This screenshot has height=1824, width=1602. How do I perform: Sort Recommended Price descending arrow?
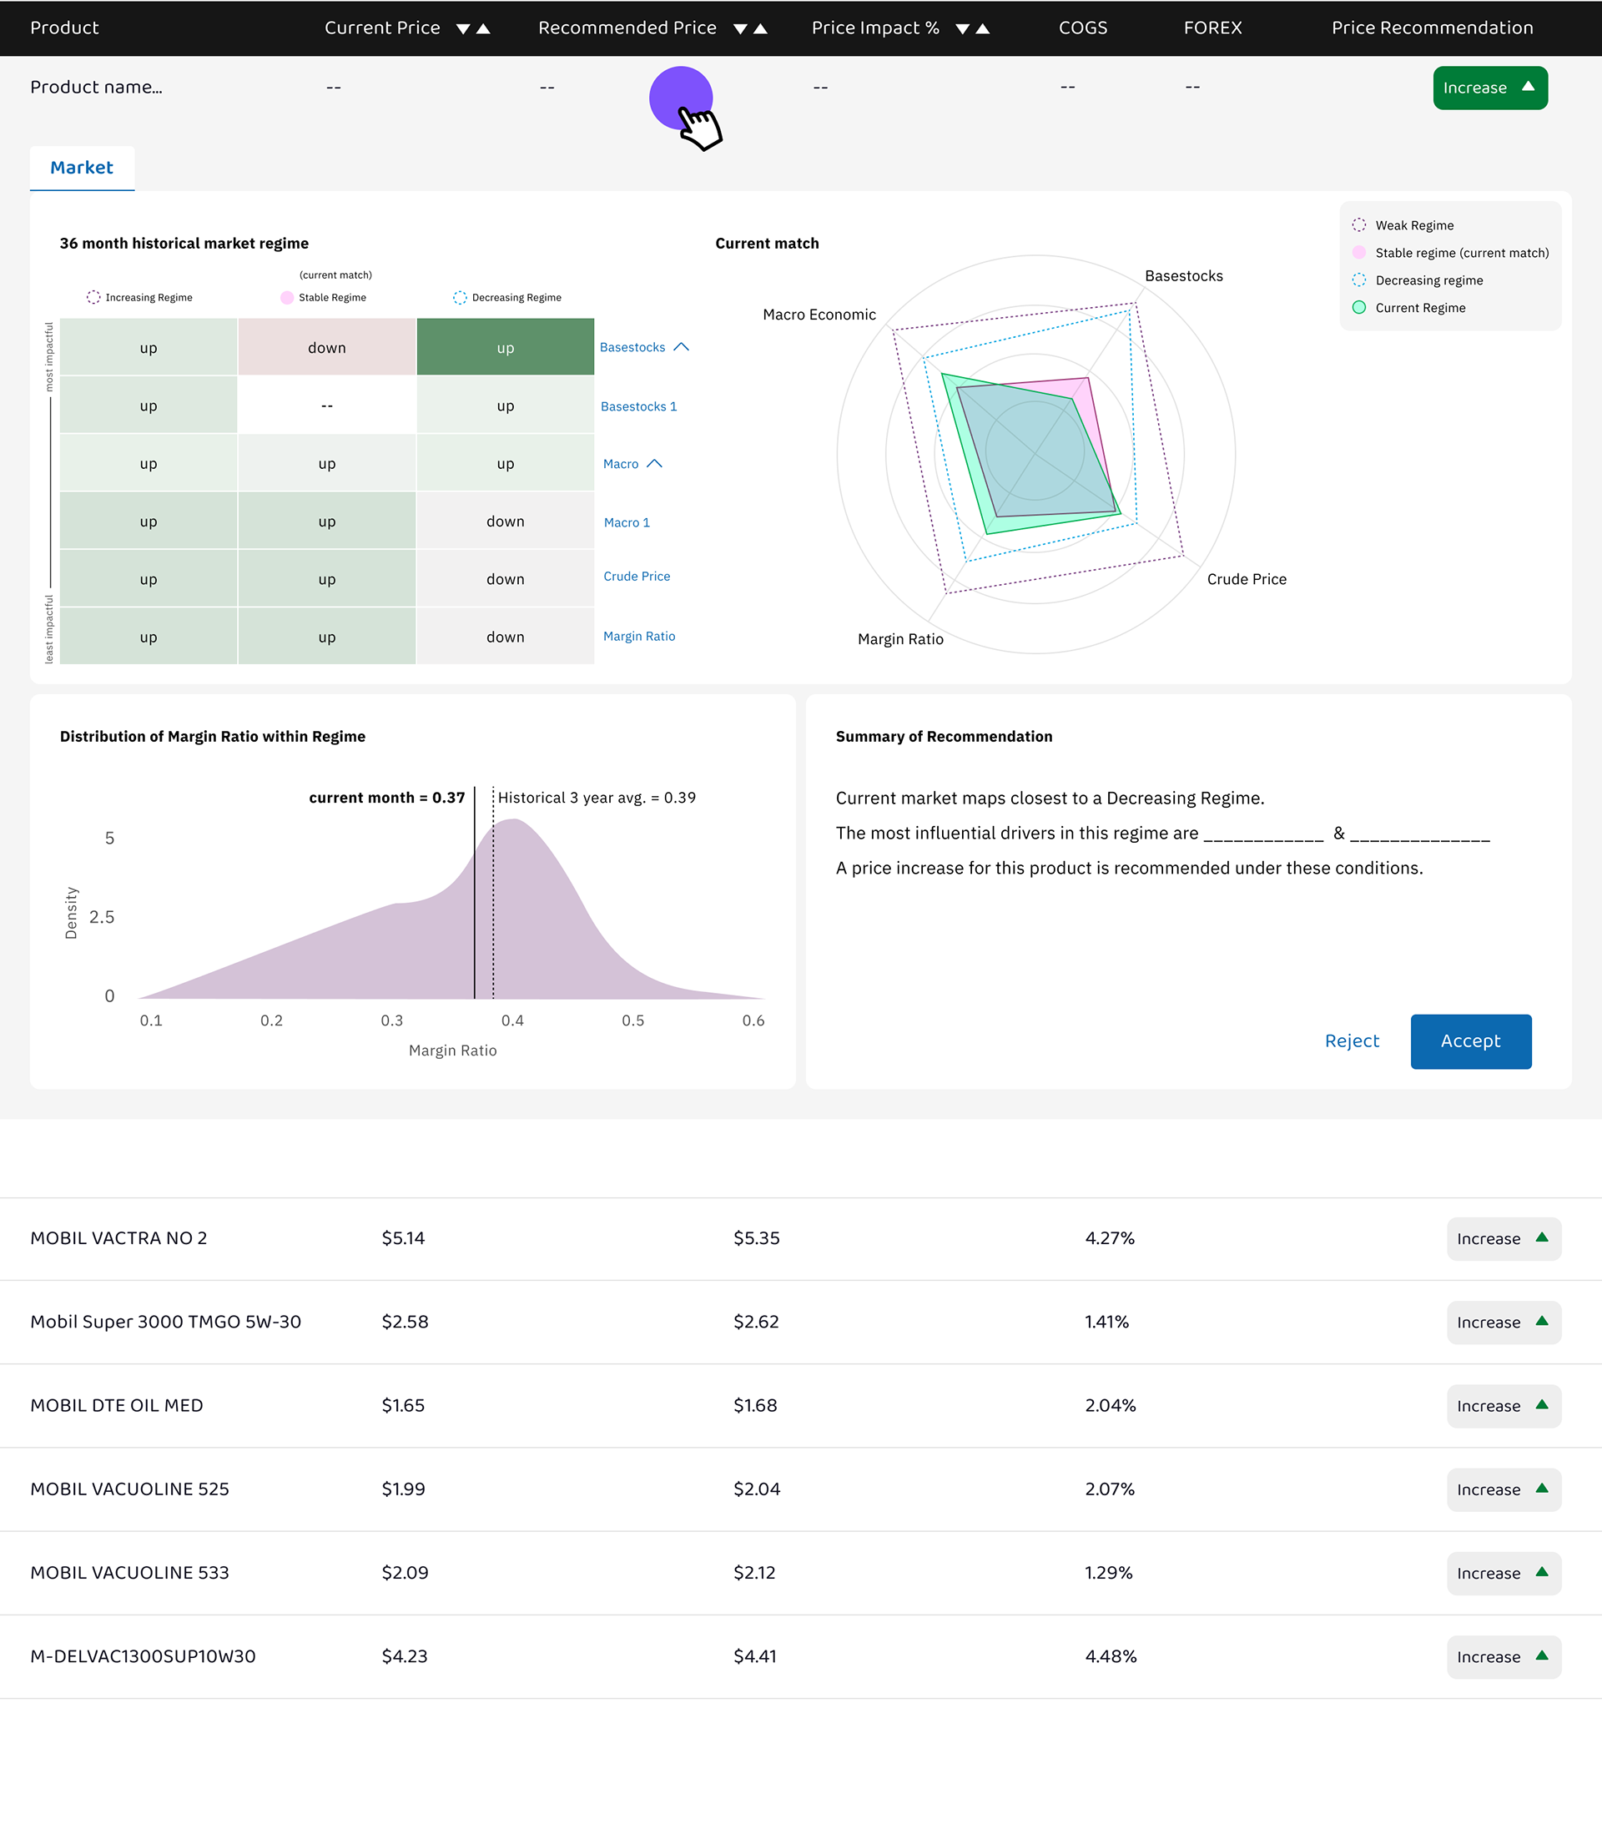(740, 28)
